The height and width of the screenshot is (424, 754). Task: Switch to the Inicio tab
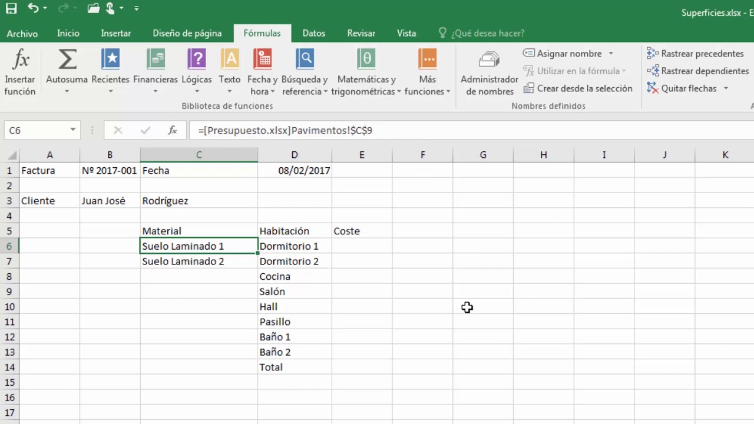[x=68, y=34]
